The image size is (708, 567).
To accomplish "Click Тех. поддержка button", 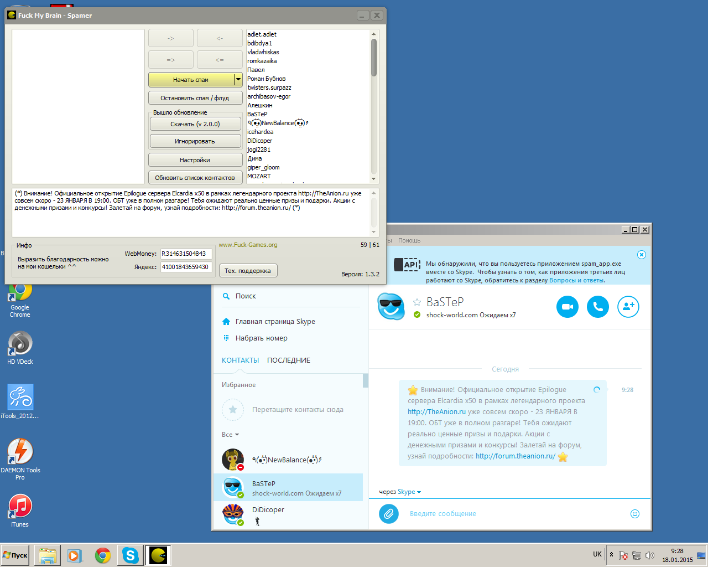I will click(248, 271).
